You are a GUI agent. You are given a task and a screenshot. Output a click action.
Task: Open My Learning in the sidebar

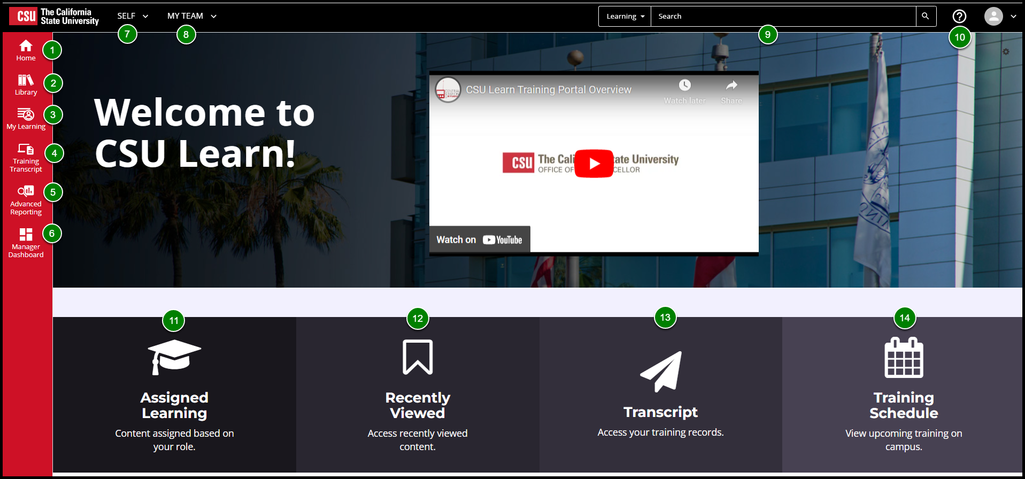click(x=26, y=118)
